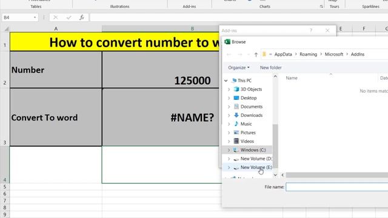This screenshot has width=388, height=218.
Task: Click the cell showing #NAME? error
Action: coord(160,117)
